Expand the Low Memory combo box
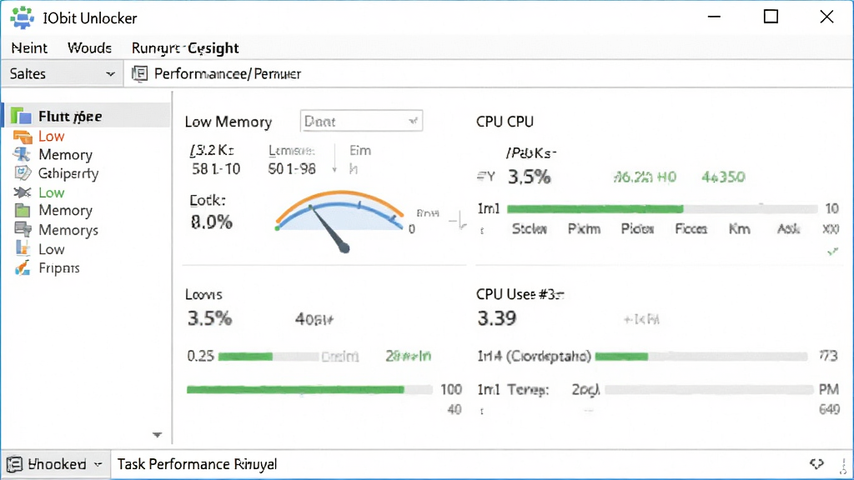Image resolution: width=854 pixels, height=480 pixels. (361, 121)
